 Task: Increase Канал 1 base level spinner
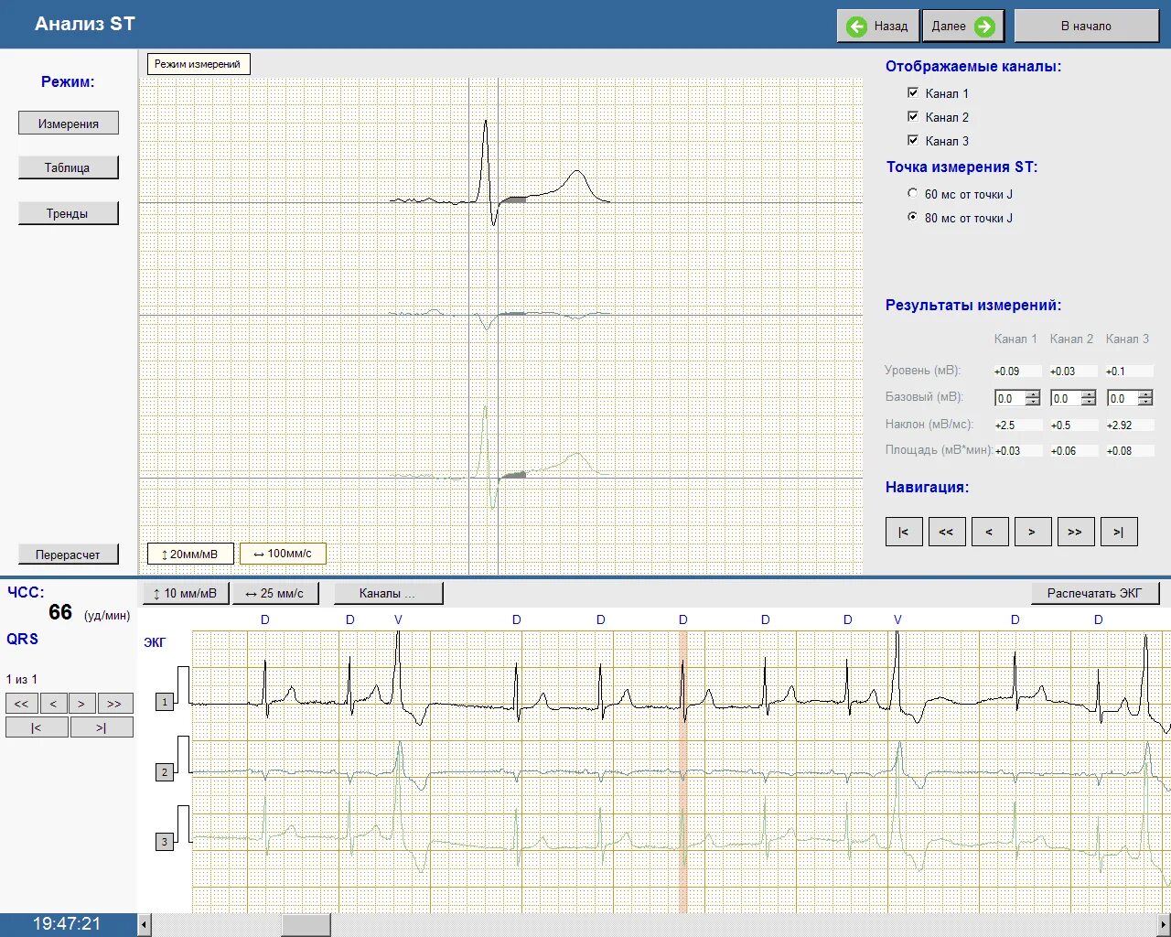pos(1033,394)
